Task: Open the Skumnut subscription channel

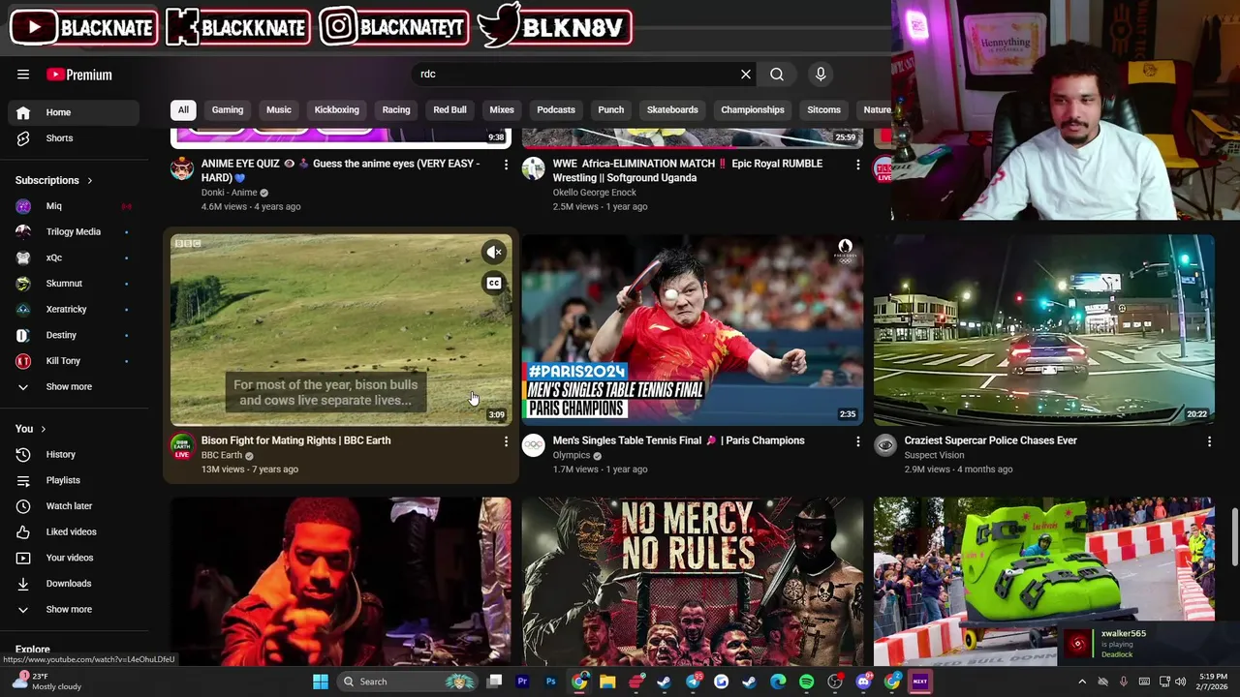Action: tap(74, 284)
